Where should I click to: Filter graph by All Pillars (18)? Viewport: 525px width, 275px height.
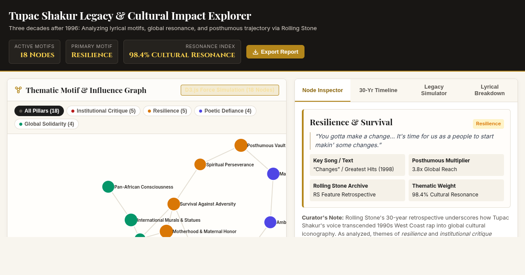tap(39, 111)
